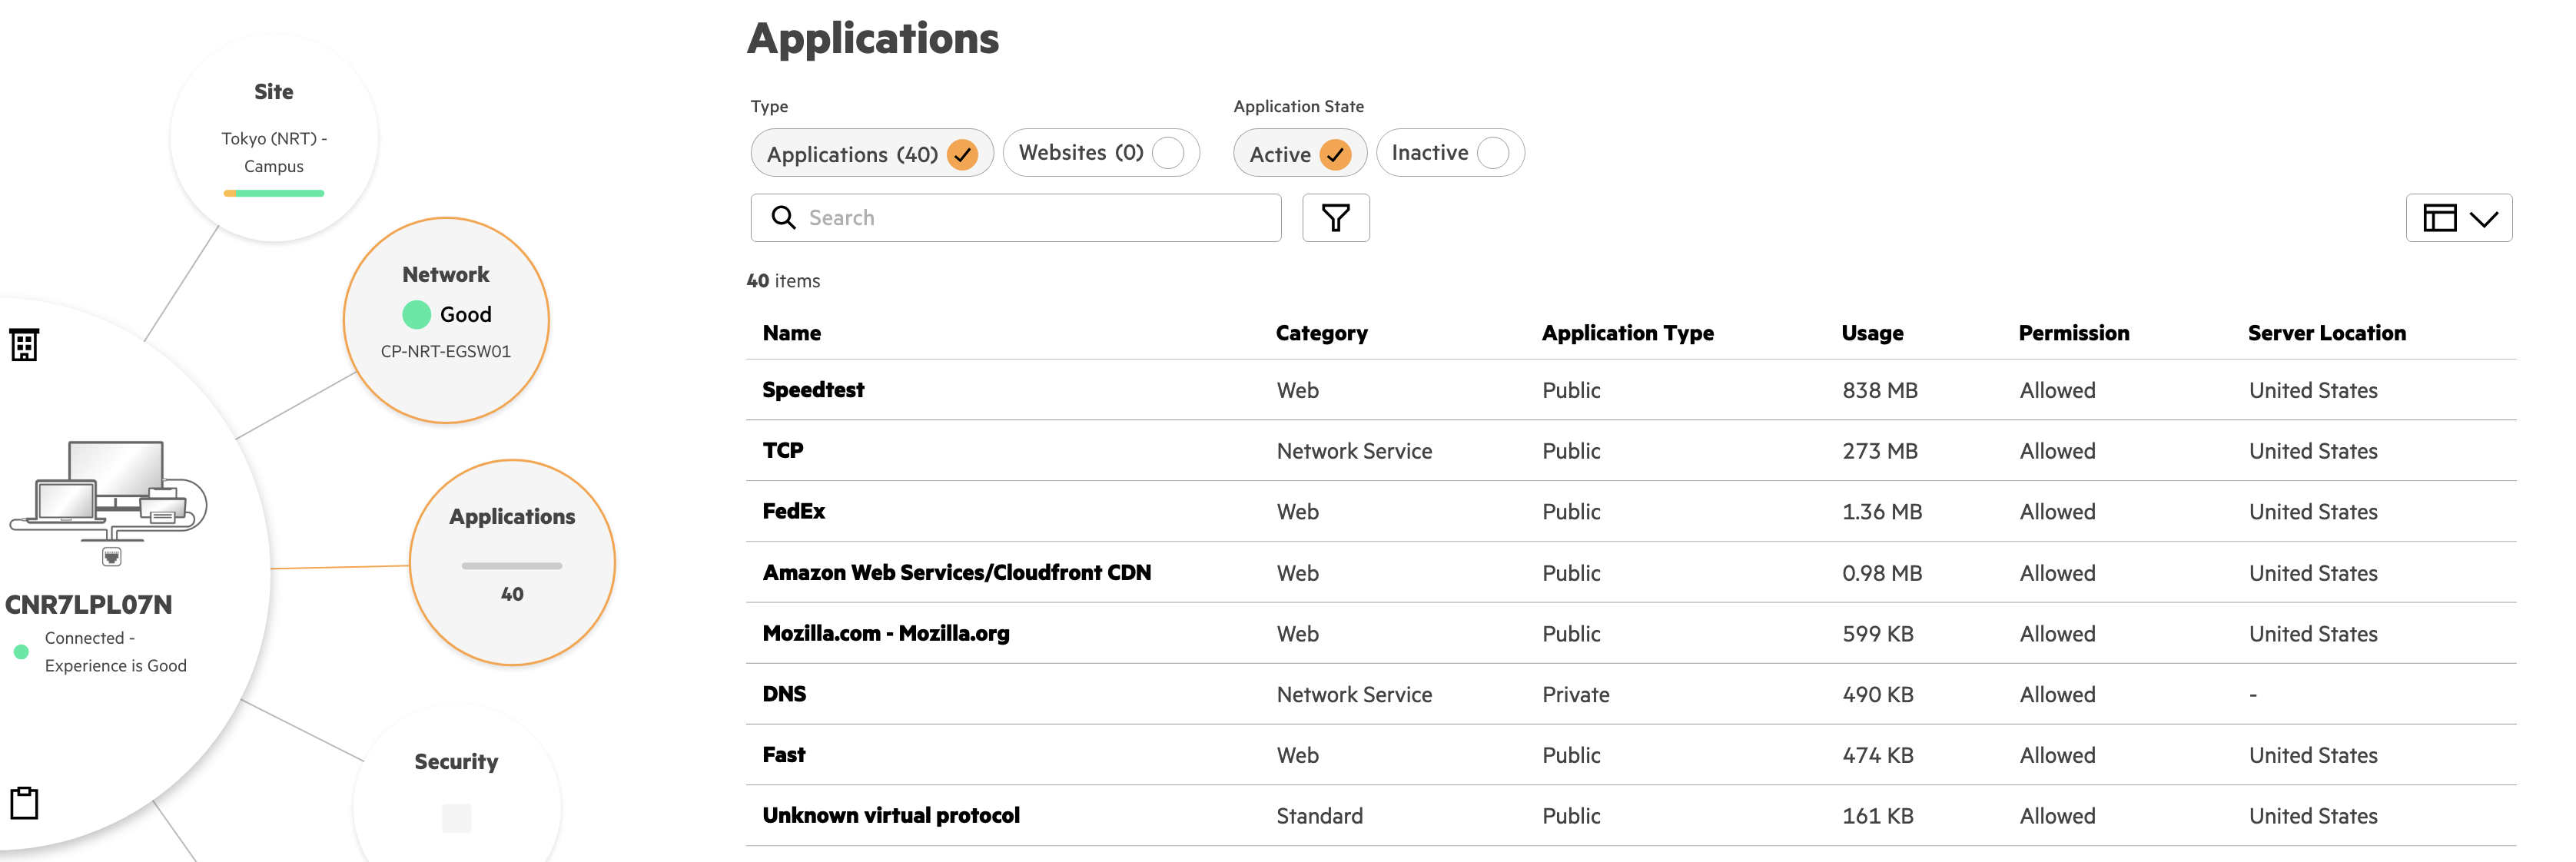The height and width of the screenshot is (862, 2576).
Task: Toggle the Applications (40) type filter
Action: (x=871, y=154)
